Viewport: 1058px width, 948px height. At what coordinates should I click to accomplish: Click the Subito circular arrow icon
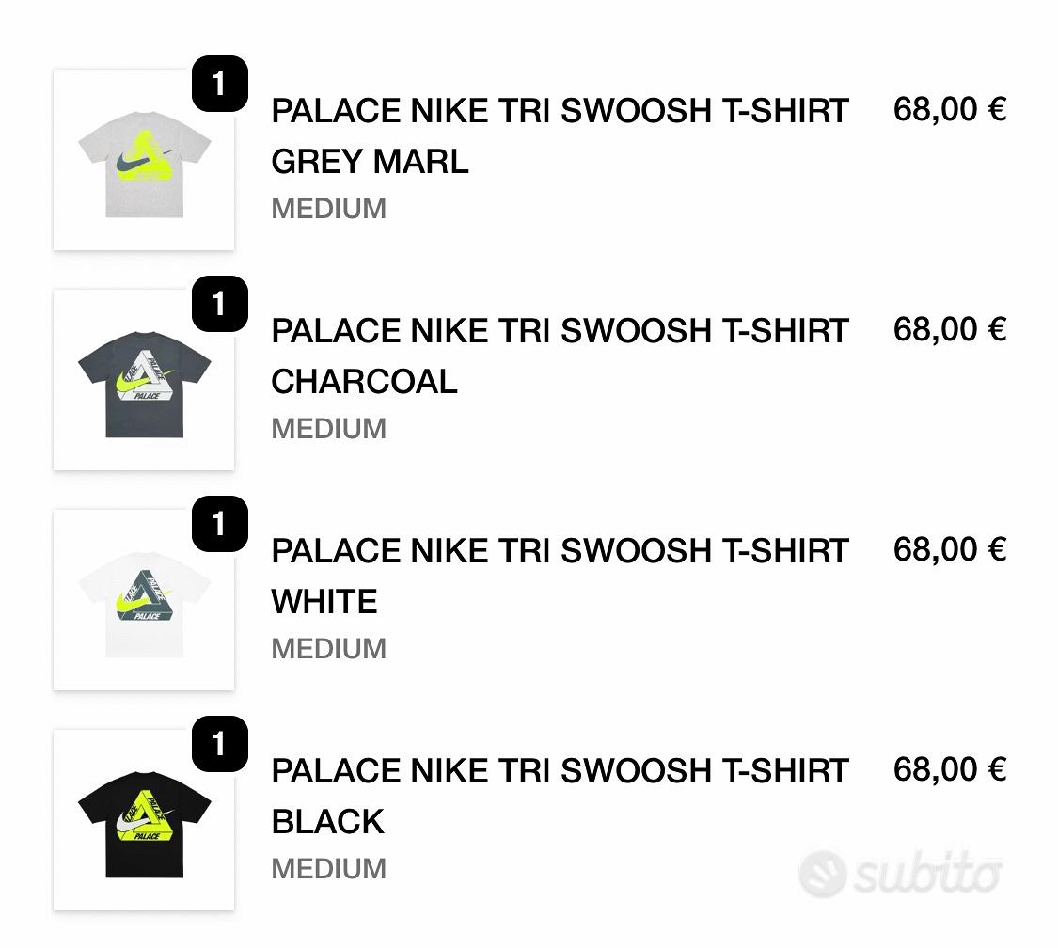pyautogui.click(x=826, y=873)
